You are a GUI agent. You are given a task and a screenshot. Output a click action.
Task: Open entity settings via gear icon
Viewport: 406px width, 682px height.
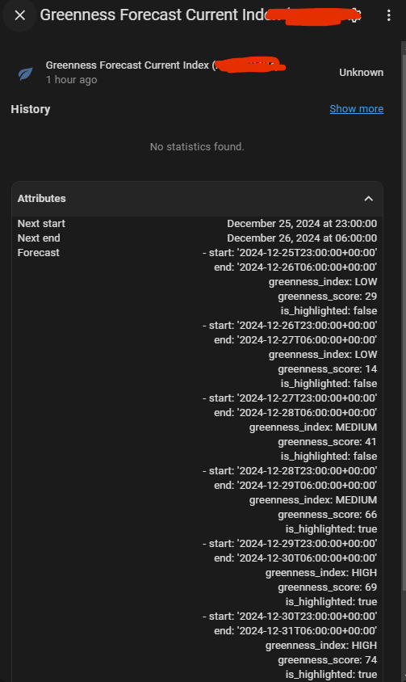click(x=356, y=15)
